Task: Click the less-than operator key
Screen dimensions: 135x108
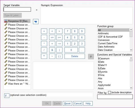Action: 52,31
